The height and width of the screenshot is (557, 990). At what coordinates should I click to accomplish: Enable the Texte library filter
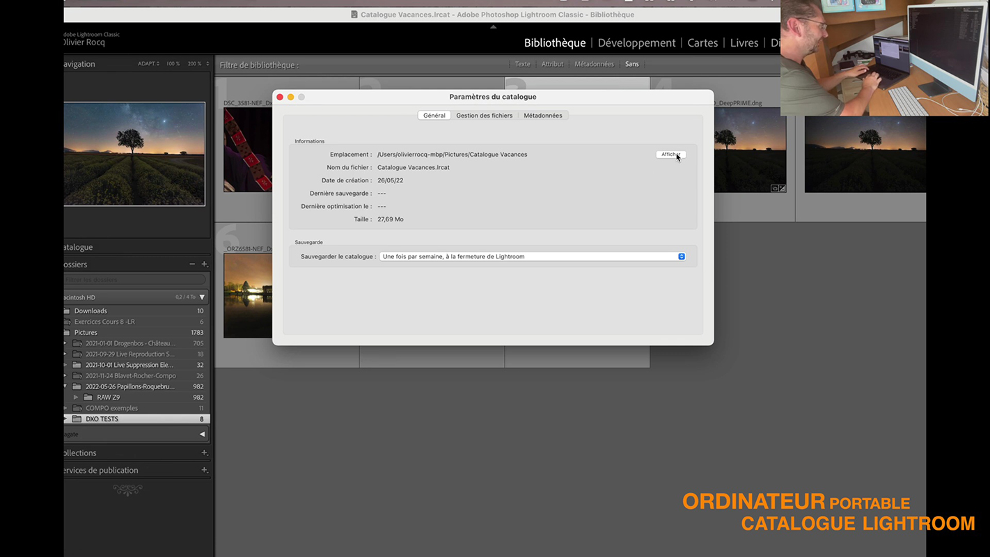pyautogui.click(x=522, y=64)
